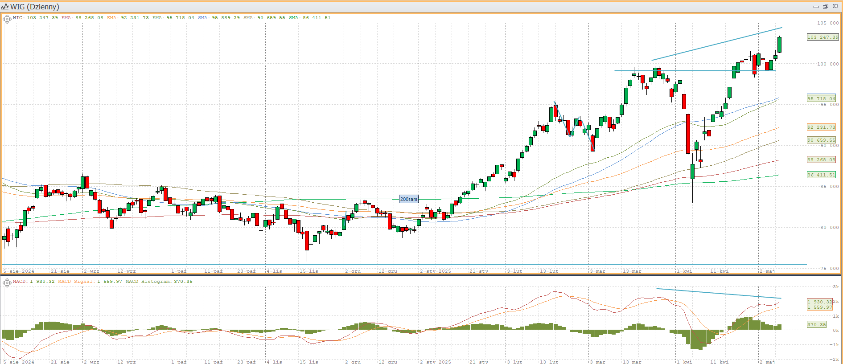The image size is (843, 364).
Task: Select the red EMA 88 268.08 legend entry
Action: tap(82, 18)
